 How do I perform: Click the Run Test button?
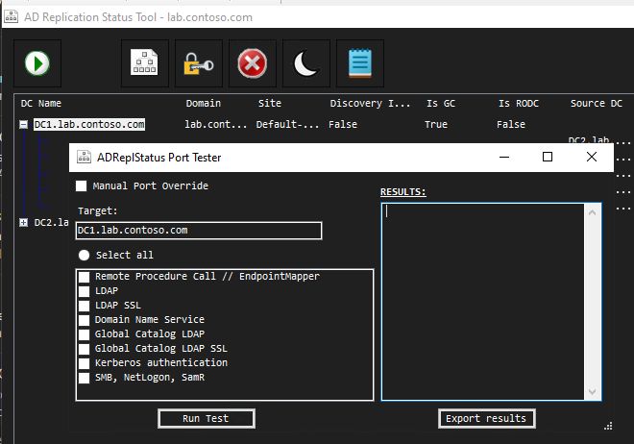[207, 418]
